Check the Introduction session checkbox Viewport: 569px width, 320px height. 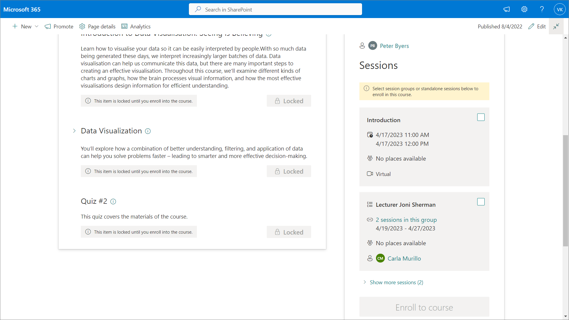[x=481, y=117]
